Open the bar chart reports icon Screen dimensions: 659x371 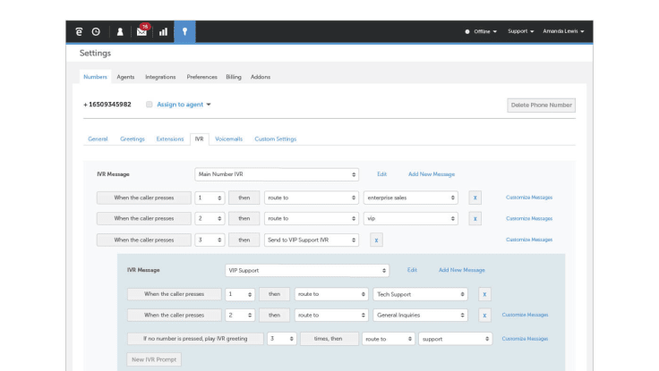tap(163, 31)
